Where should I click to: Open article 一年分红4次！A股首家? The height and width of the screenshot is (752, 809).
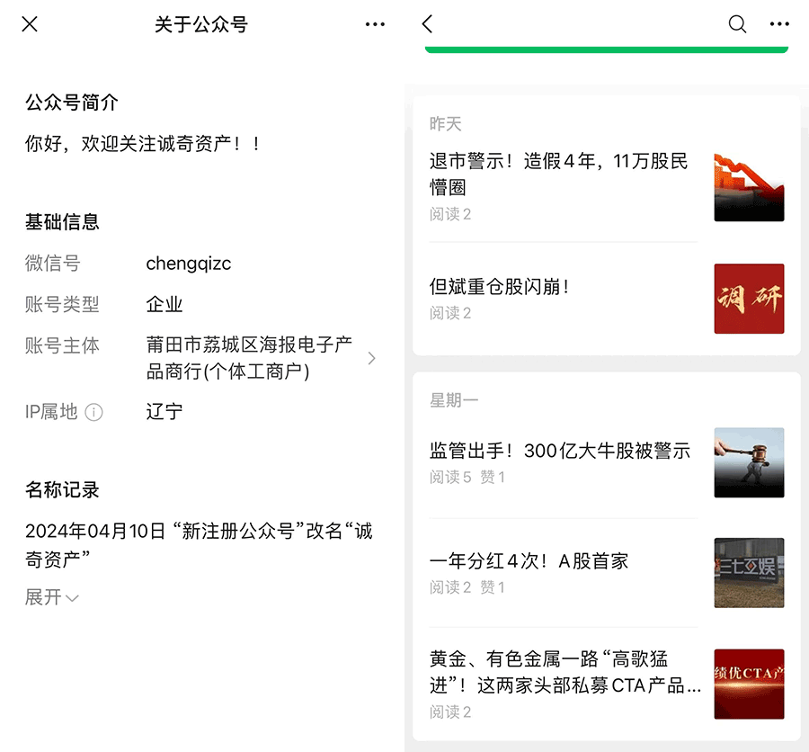(x=529, y=561)
